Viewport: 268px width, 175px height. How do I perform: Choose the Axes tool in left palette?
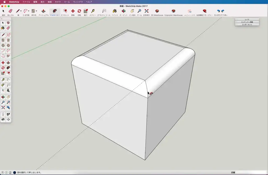click(x=3, y=90)
